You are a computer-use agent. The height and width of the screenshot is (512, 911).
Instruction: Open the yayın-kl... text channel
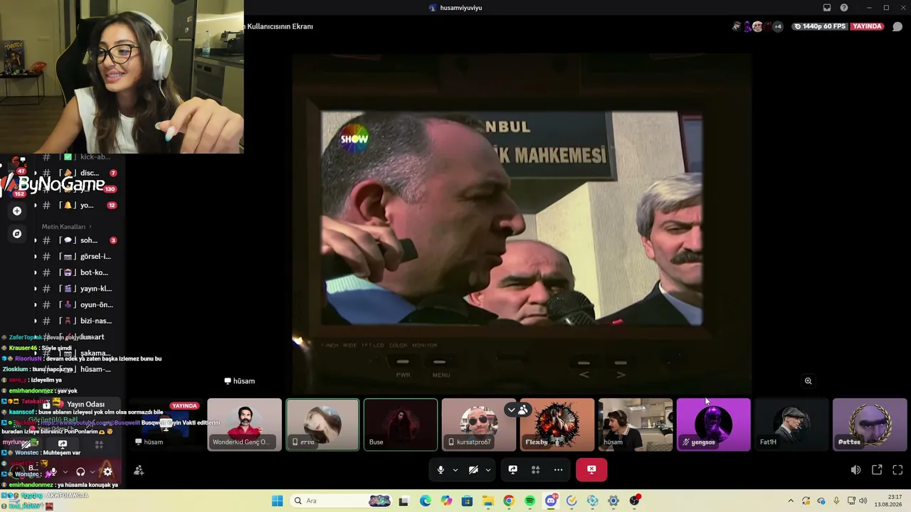[x=77, y=289]
